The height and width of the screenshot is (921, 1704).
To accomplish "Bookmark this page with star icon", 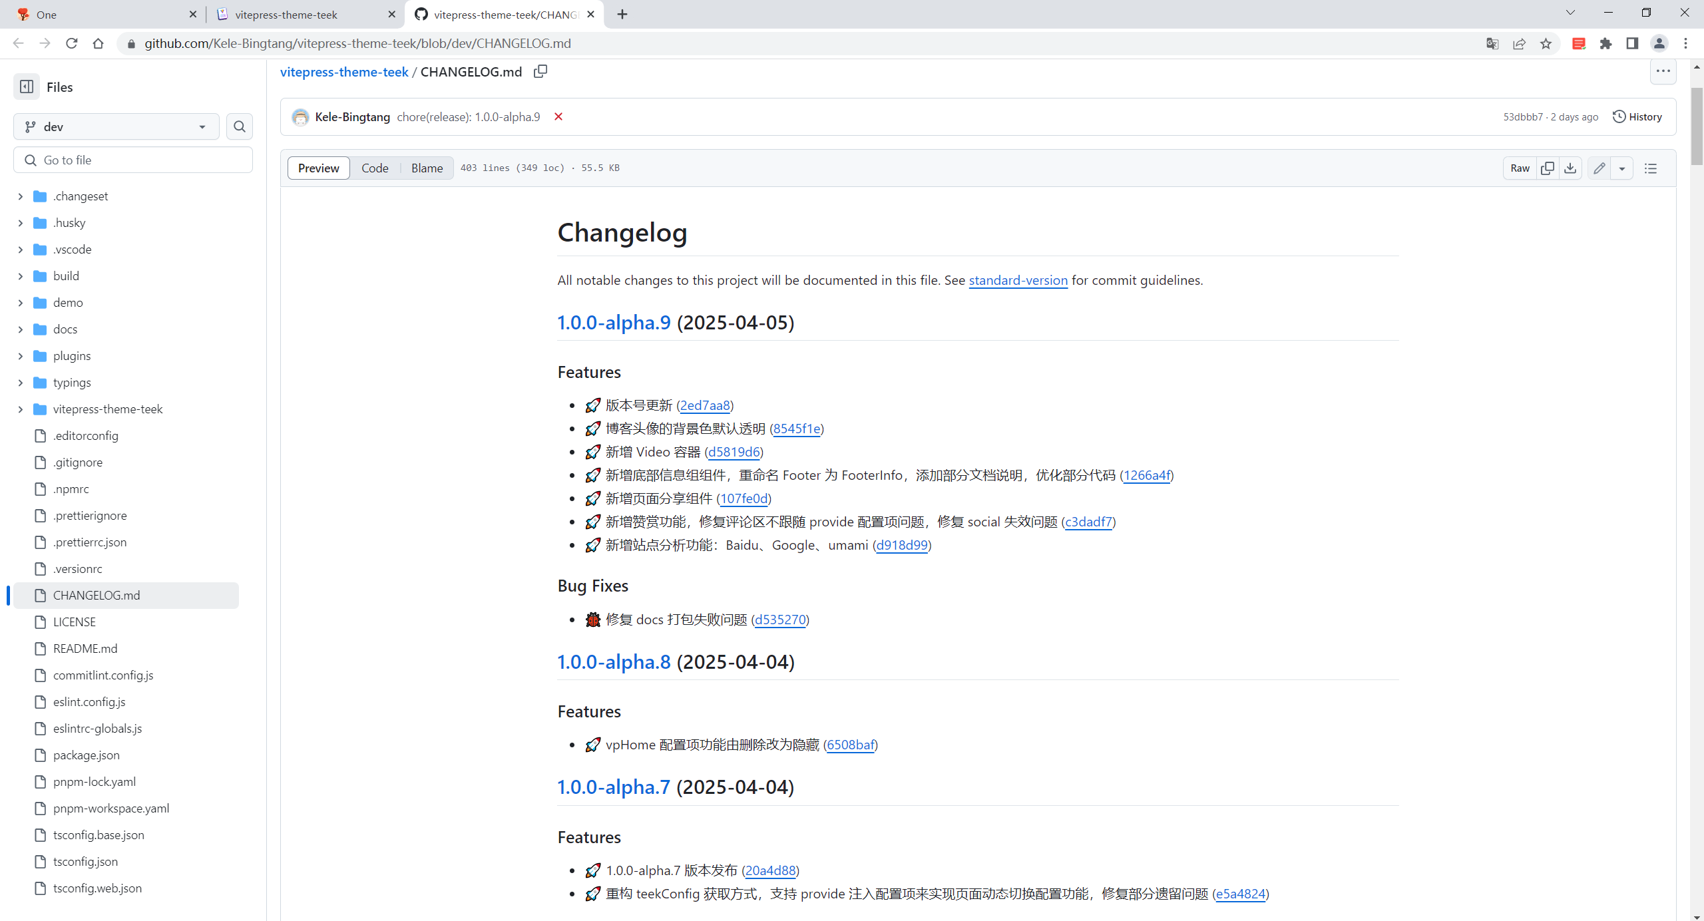I will click(x=1546, y=44).
